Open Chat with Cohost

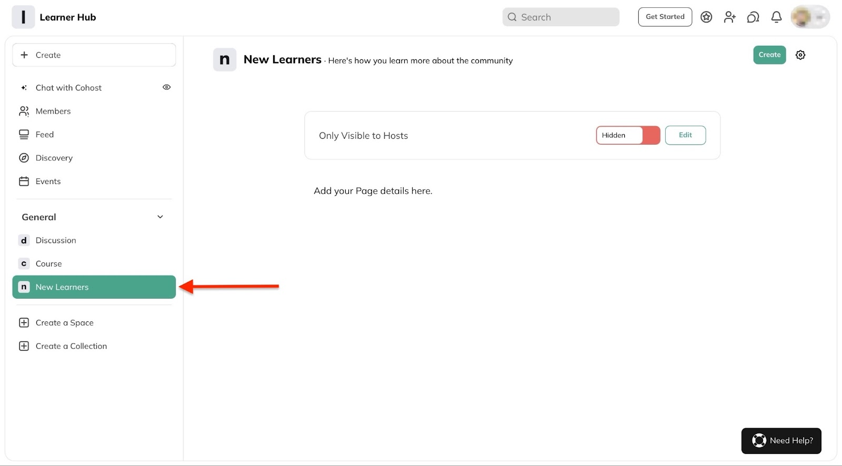tap(94, 88)
